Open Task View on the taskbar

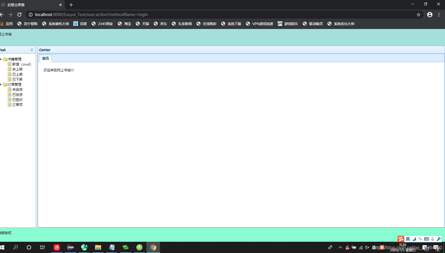point(42,247)
